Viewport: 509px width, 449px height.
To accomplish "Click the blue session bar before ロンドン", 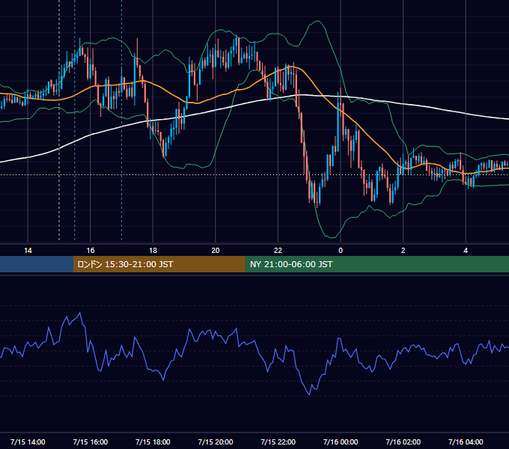I will 37,264.
